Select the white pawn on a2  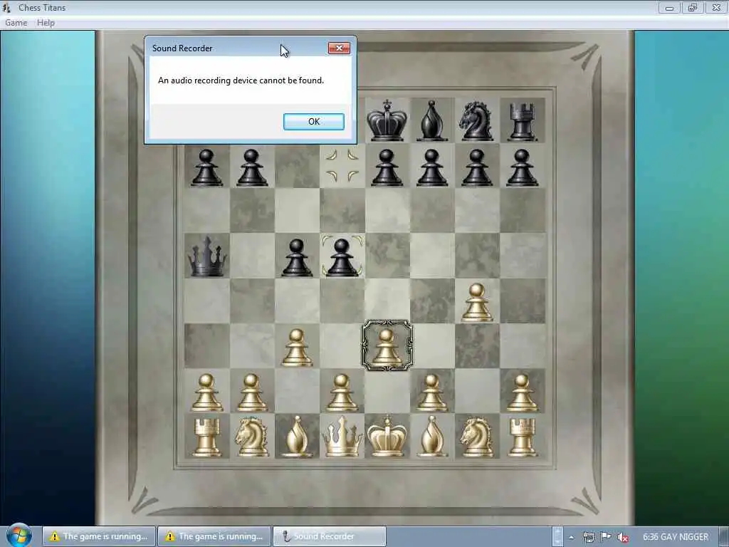tap(207, 392)
